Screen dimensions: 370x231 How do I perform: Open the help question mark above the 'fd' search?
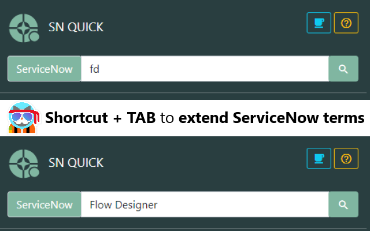346,23
